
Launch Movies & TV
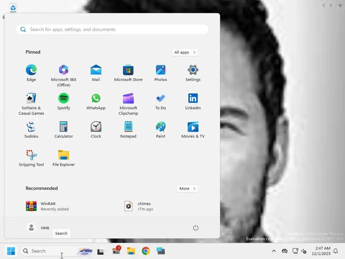(x=193, y=130)
